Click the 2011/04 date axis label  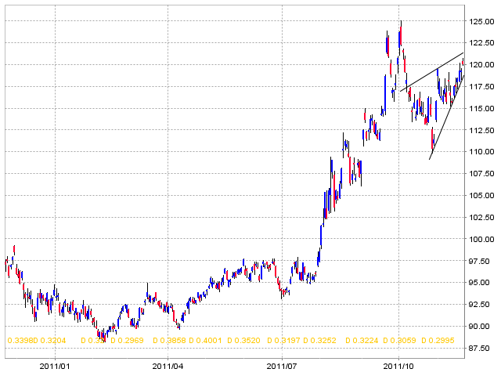click(168, 367)
